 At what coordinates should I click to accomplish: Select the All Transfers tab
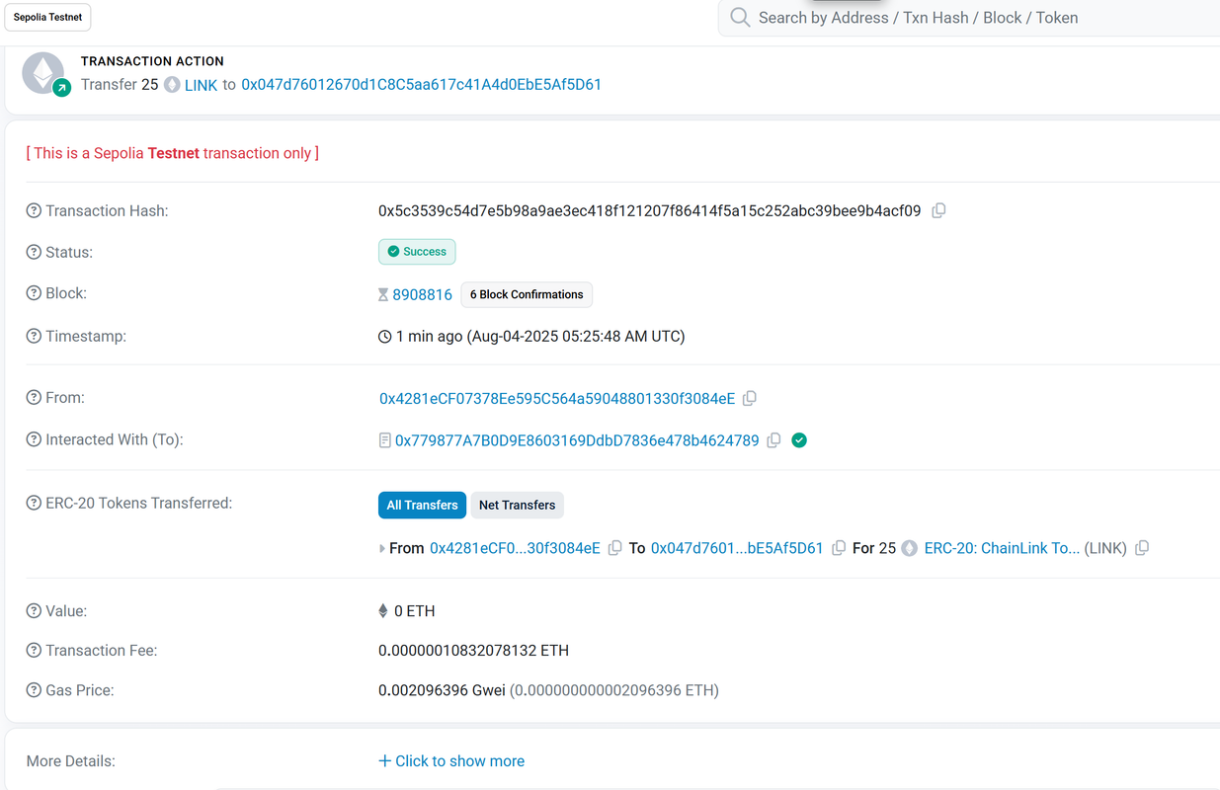422,506
